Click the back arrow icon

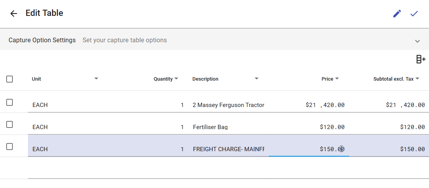point(14,14)
